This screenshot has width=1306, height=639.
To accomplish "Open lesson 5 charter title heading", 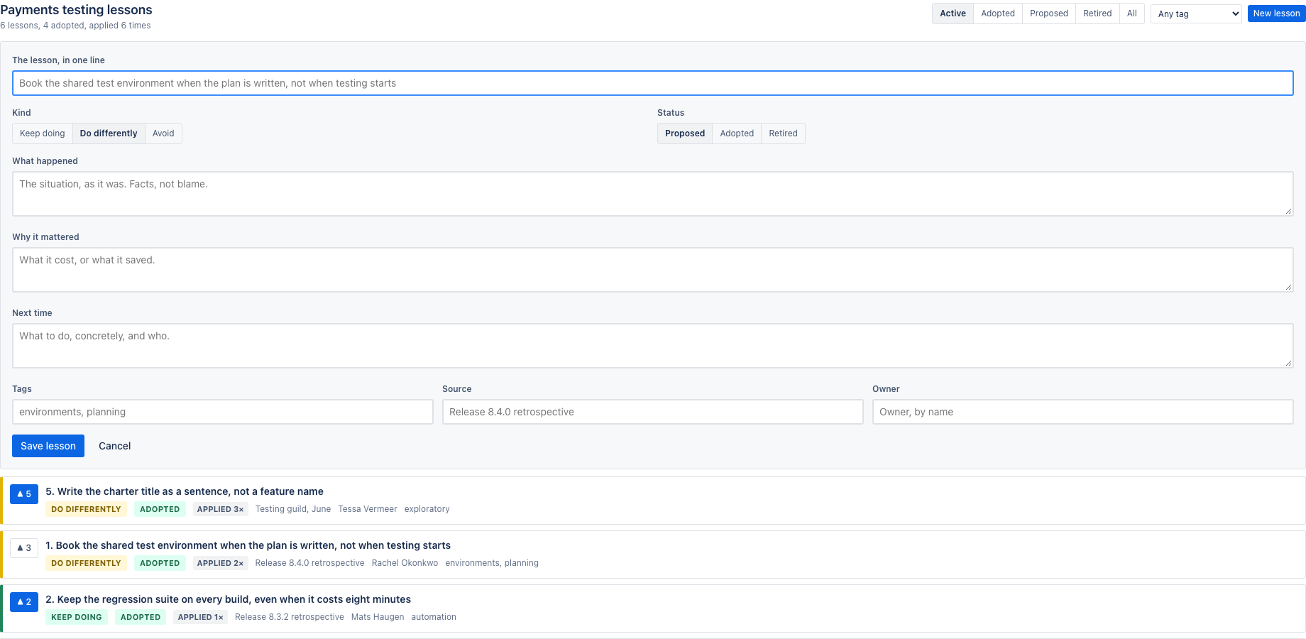I will (185, 491).
